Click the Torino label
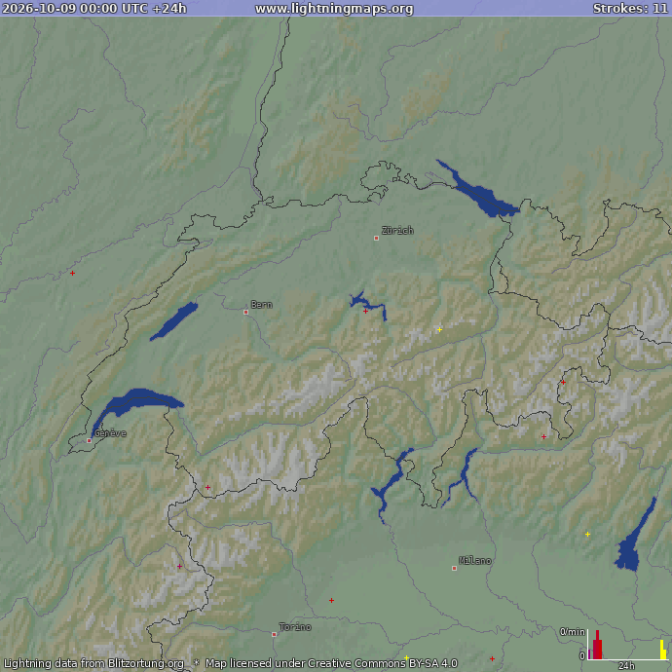This screenshot has width=672, height=672. click(295, 627)
